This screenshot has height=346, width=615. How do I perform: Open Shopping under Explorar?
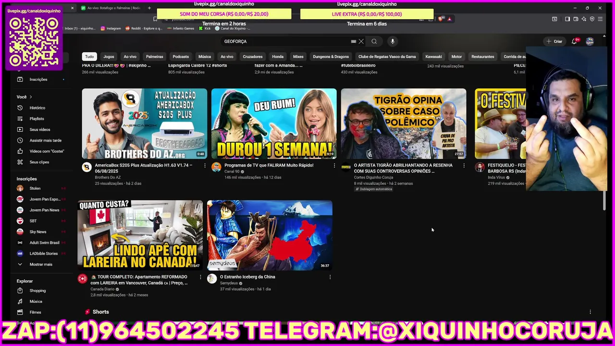(37, 291)
